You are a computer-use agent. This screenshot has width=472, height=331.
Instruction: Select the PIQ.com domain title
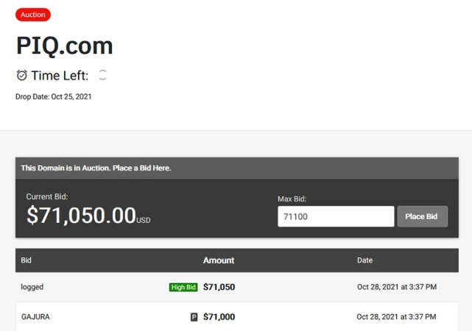click(x=65, y=46)
